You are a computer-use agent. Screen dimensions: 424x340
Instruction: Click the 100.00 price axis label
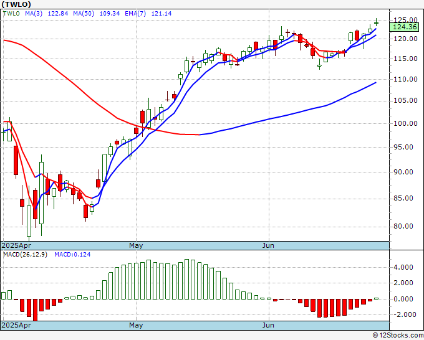tap(406, 123)
